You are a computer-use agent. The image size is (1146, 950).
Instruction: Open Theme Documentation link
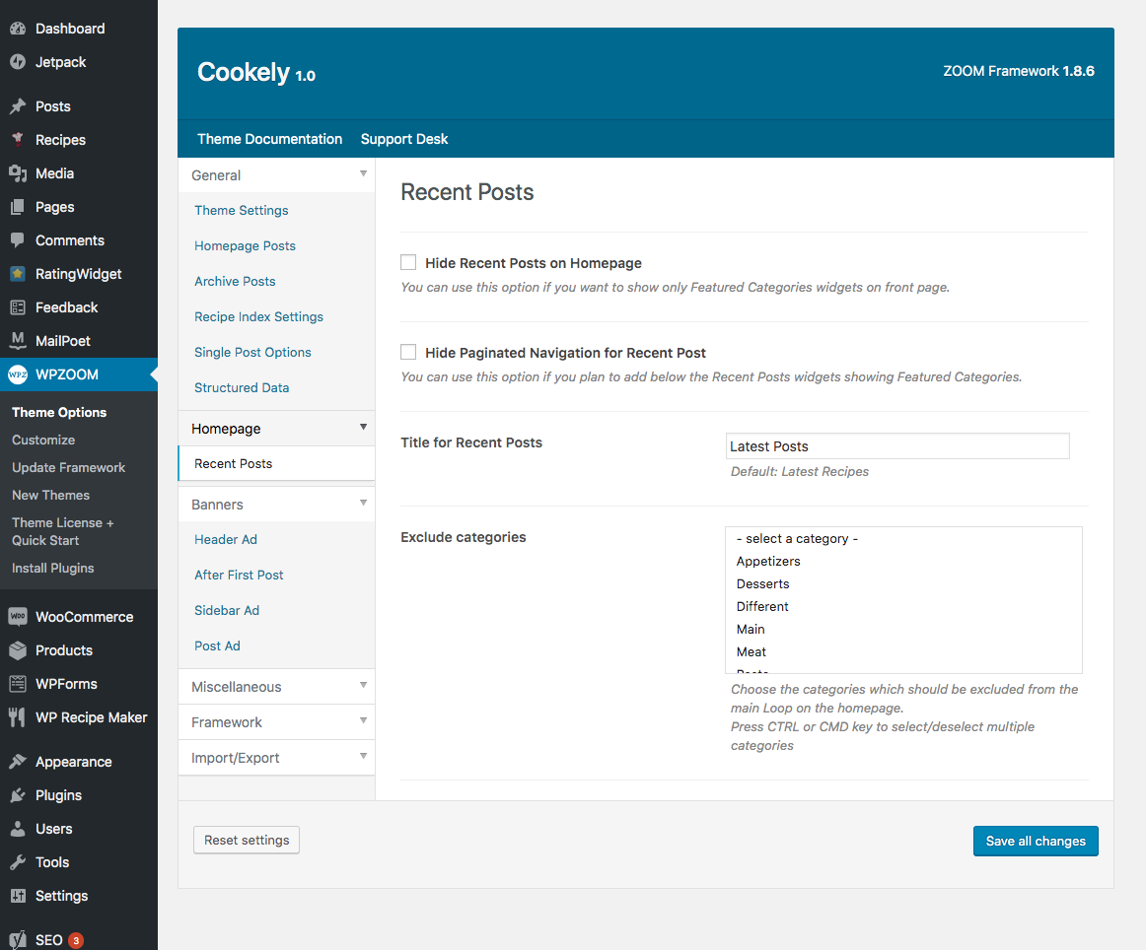(269, 139)
